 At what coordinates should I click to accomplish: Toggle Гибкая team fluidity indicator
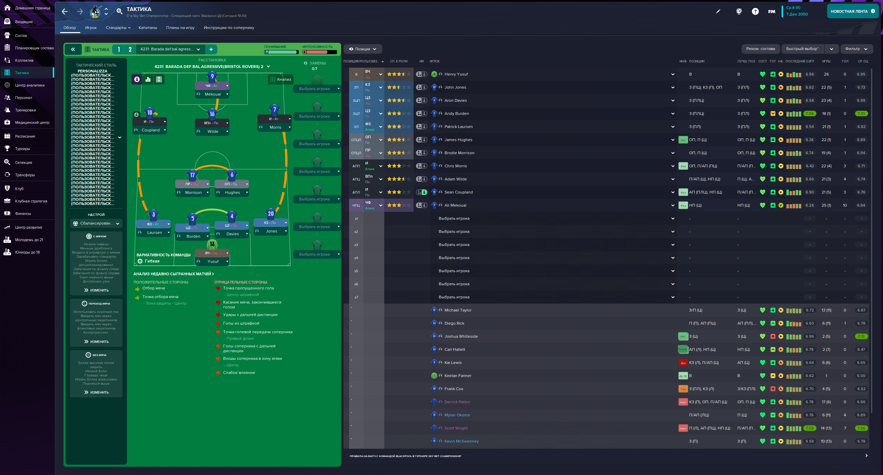click(x=148, y=261)
